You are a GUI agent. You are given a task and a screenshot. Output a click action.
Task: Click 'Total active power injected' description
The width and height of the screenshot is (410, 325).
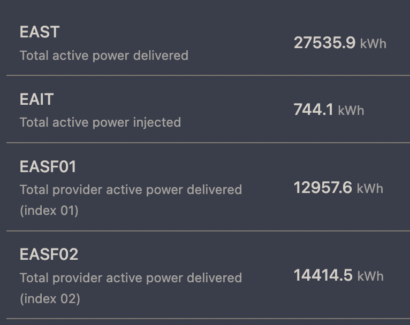pyautogui.click(x=101, y=122)
